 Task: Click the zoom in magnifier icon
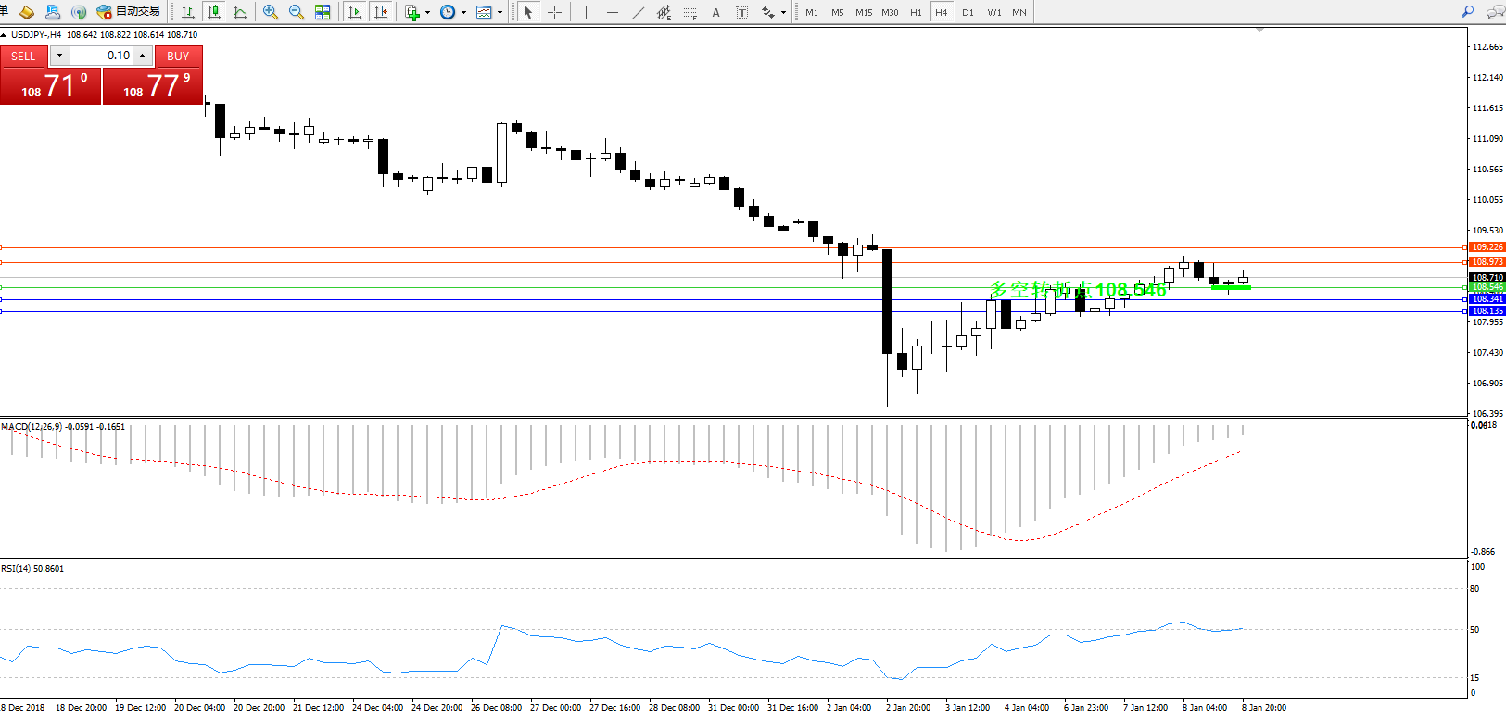tap(270, 12)
